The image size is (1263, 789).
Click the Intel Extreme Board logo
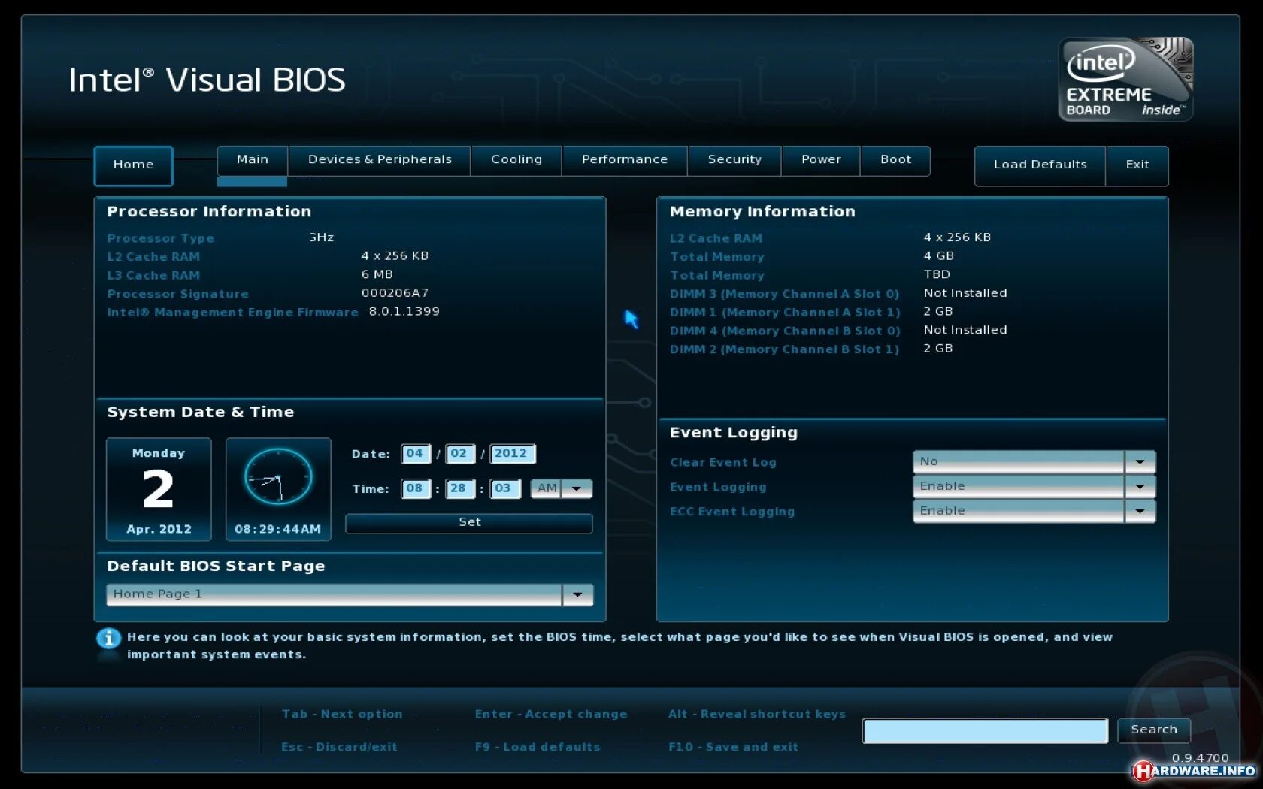[1125, 79]
